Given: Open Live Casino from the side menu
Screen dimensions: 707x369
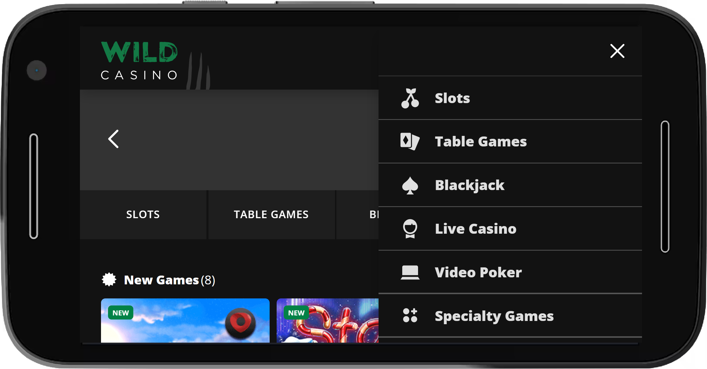Looking at the screenshot, I should point(510,229).
